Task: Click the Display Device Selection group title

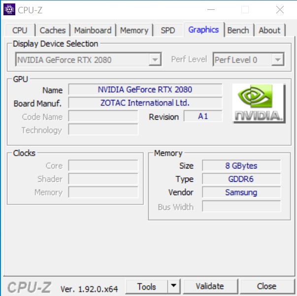Action: (x=56, y=44)
